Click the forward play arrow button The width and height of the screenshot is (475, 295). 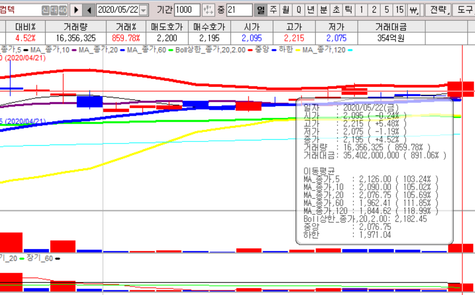point(76,10)
